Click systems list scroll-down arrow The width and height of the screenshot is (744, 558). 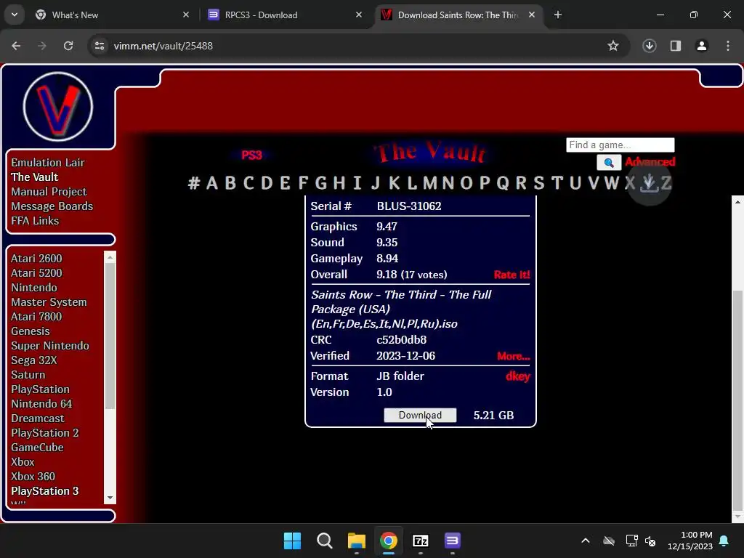coord(110,498)
